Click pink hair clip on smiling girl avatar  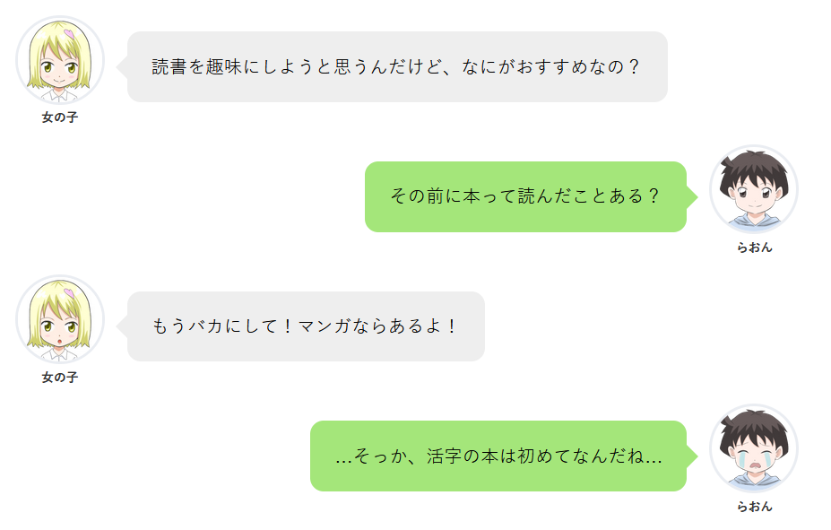point(70,35)
